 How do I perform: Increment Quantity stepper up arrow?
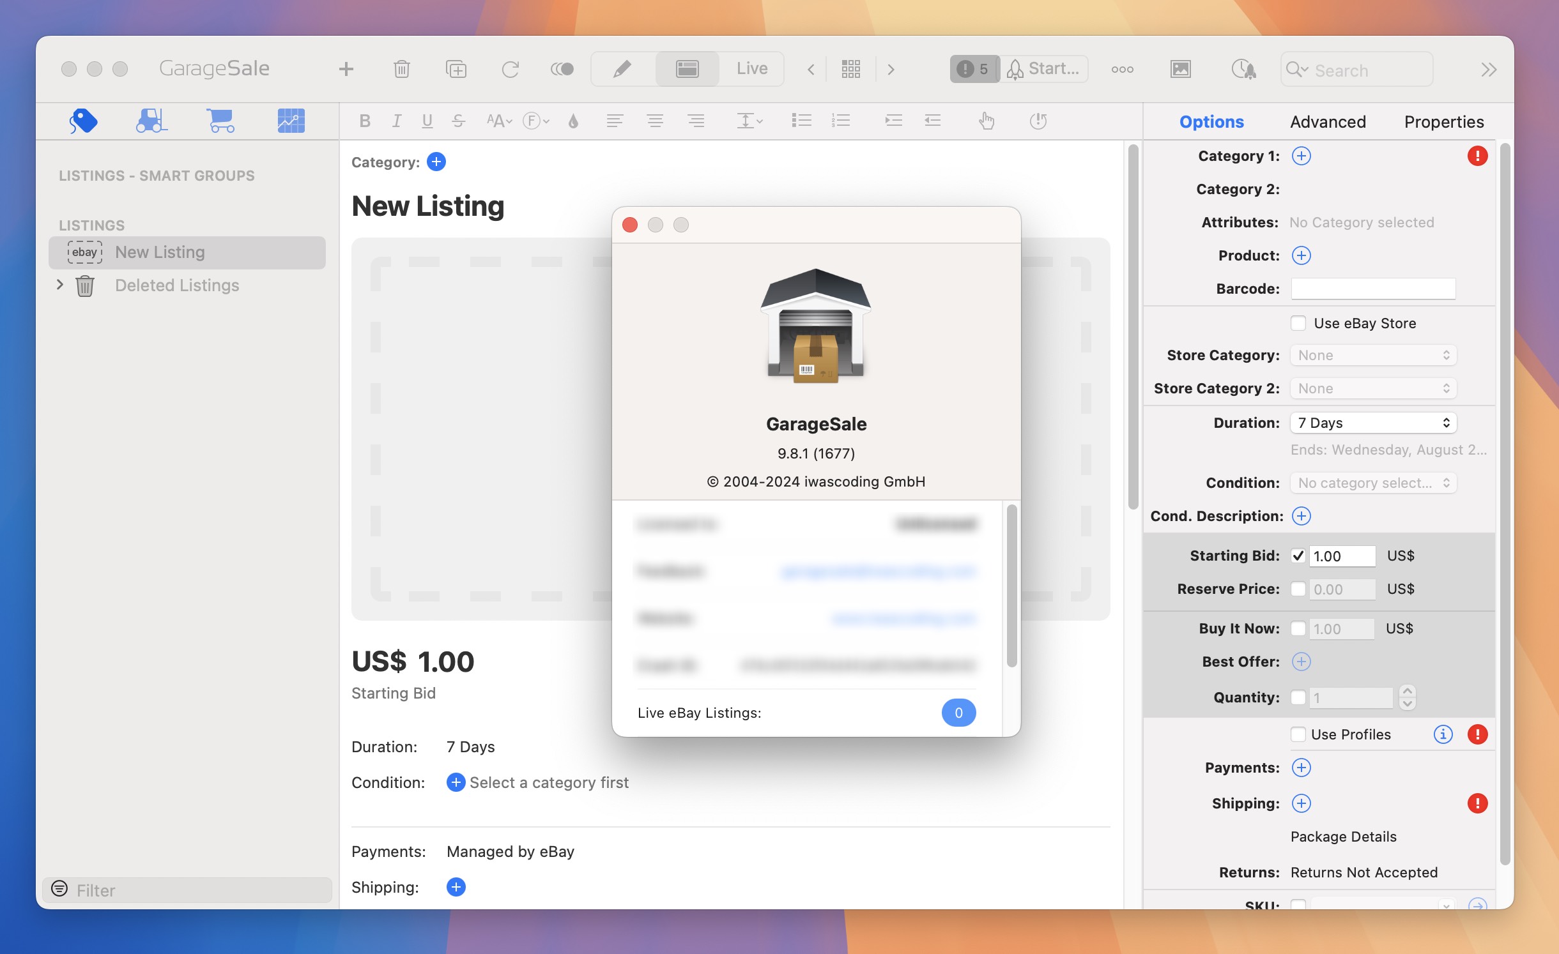coord(1407,691)
